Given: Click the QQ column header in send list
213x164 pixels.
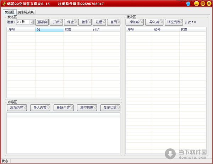Looking at the screenshot, I should (x=49, y=30).
